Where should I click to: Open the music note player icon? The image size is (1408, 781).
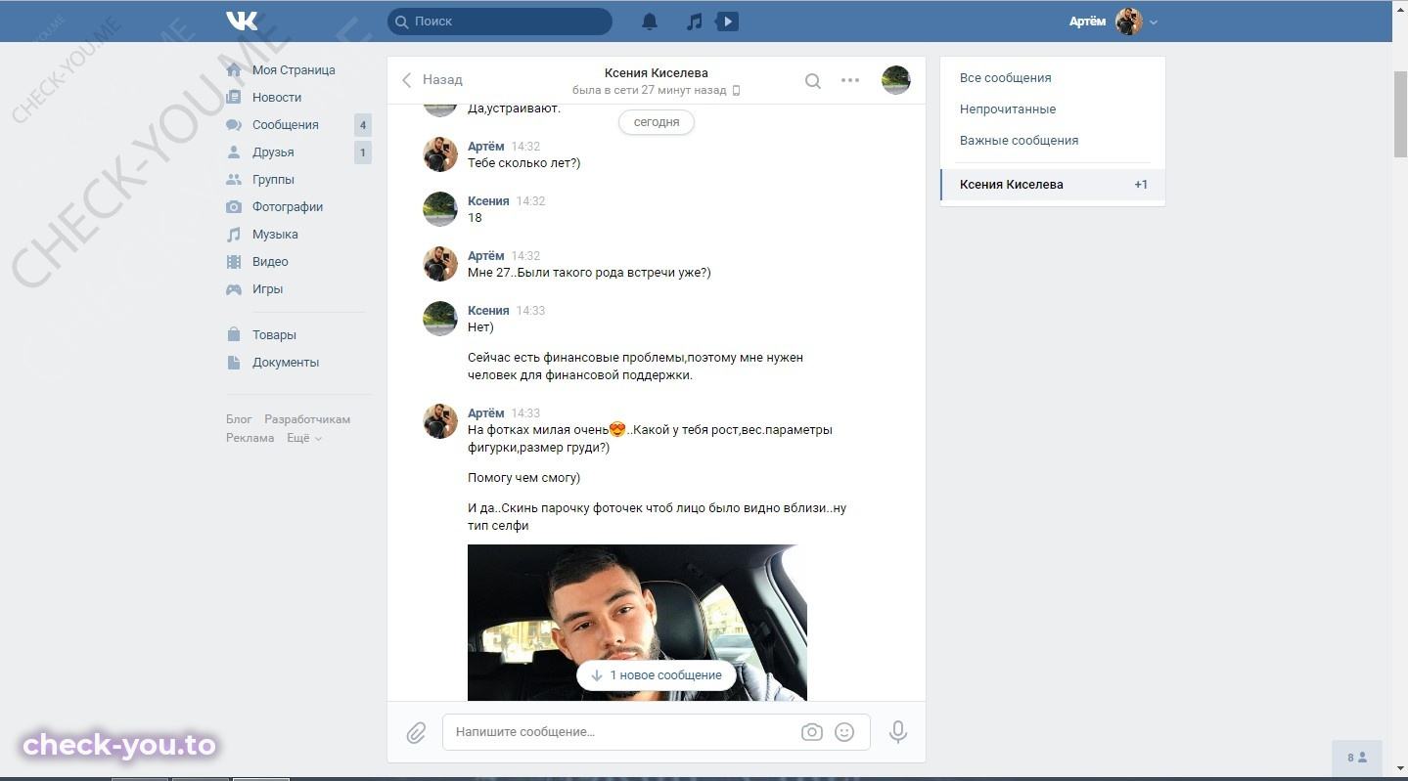[x=694, y=22]
